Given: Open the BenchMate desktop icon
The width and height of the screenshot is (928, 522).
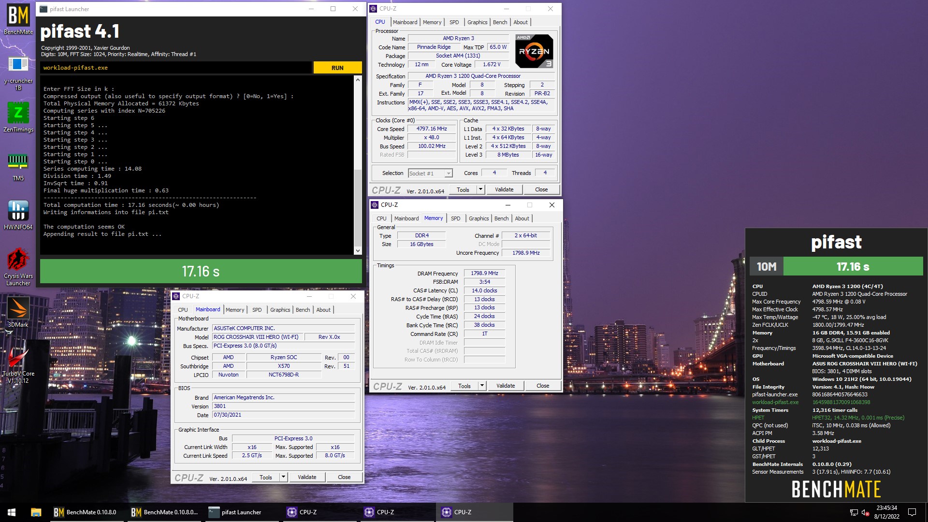Looking at the screenshot, I should click(x=18, y=19).
